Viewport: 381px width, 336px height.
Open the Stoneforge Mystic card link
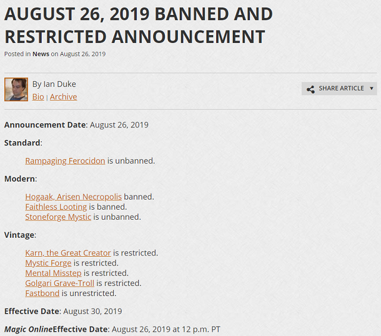(58, 217)
